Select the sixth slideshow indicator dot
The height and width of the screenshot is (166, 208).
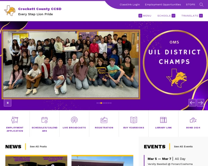107,103
